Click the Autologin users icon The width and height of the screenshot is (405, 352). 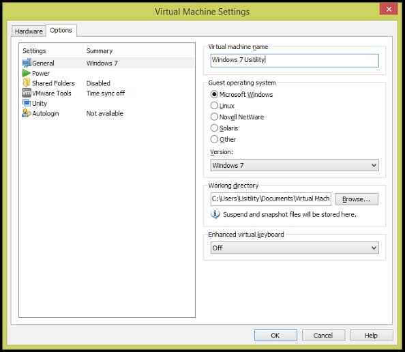click(x=27, y=113)
